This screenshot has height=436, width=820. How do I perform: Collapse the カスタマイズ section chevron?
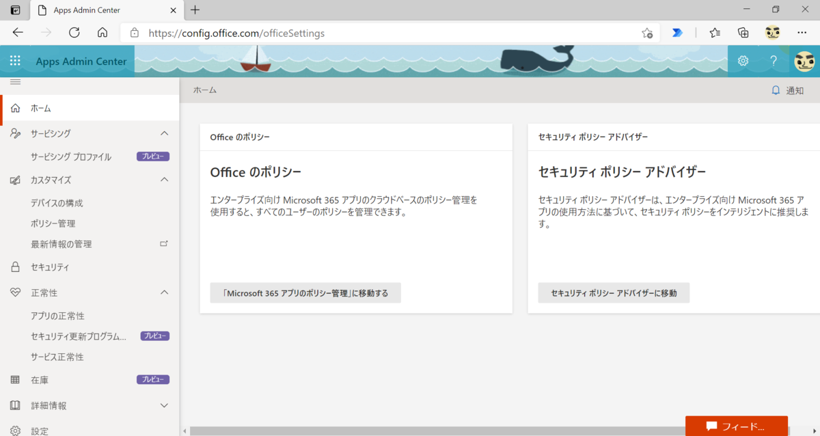coord(164,180)
